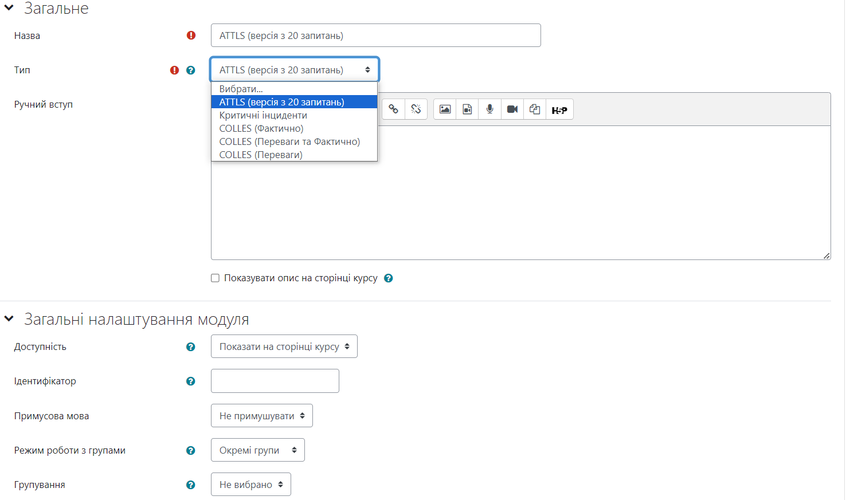
Task: Collapse the Загальне section chevron
Action: click(x=9, y=8)
